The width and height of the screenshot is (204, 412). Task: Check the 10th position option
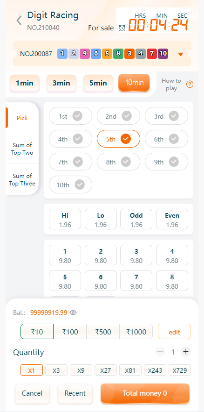[70, 185]
